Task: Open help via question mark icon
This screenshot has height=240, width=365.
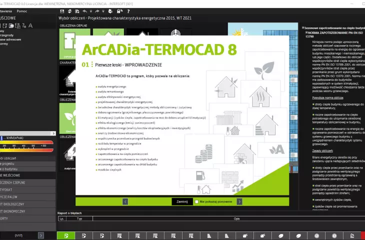Action: coord(128,11)
